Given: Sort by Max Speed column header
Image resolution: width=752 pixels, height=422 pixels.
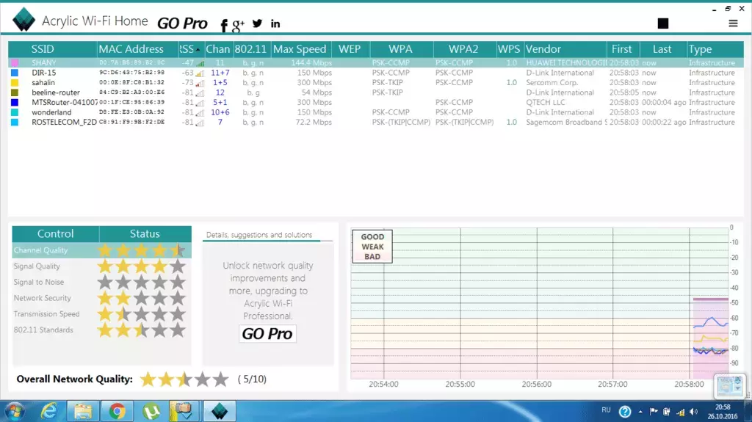Looking at the screenshot, I should (x=300, y=49).
